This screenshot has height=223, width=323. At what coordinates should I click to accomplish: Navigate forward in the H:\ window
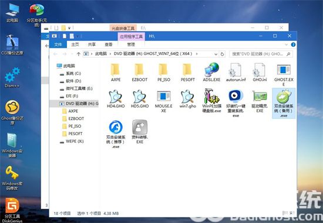pyautogui.click(x=65, y=54)
